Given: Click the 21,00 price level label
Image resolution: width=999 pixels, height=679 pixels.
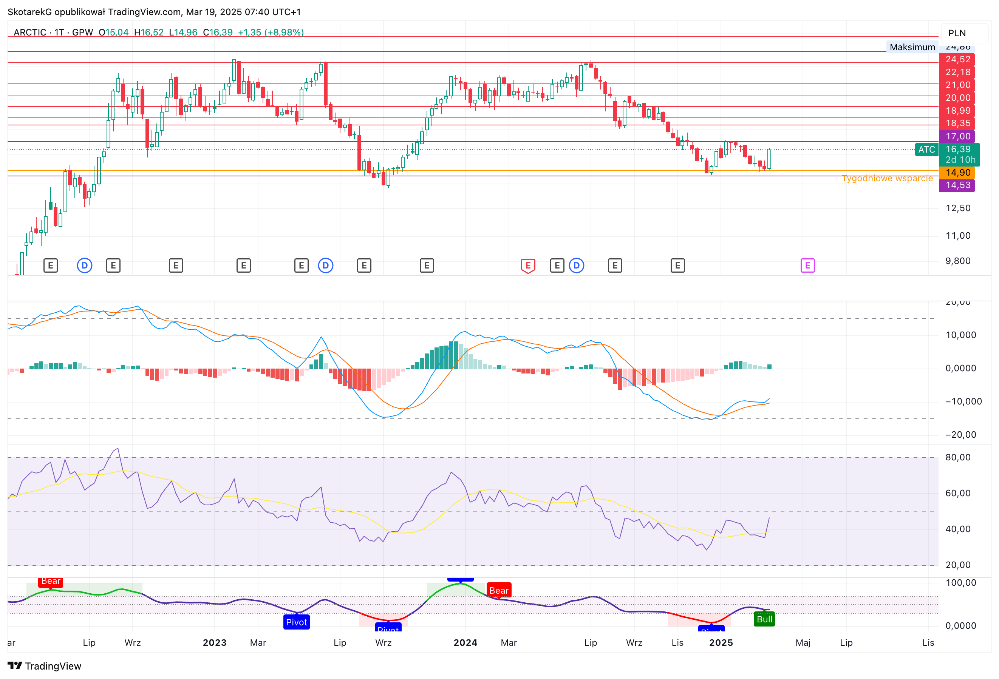Looking at the screenshot, I should click(957, 85).
